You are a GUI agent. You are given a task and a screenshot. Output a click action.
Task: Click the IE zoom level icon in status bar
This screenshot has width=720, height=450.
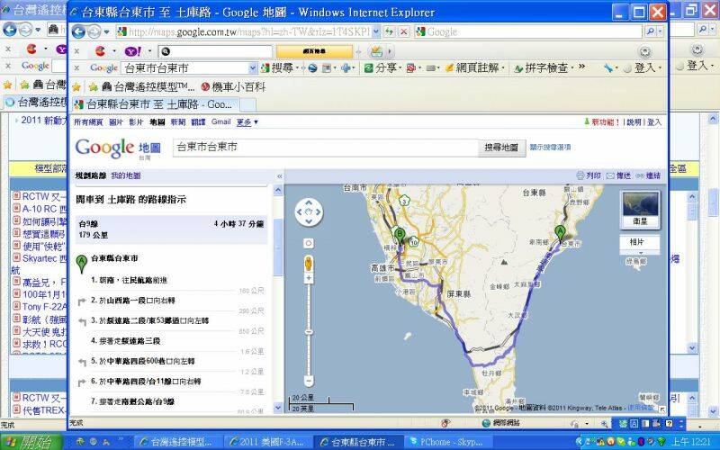[x=604, y=423]
